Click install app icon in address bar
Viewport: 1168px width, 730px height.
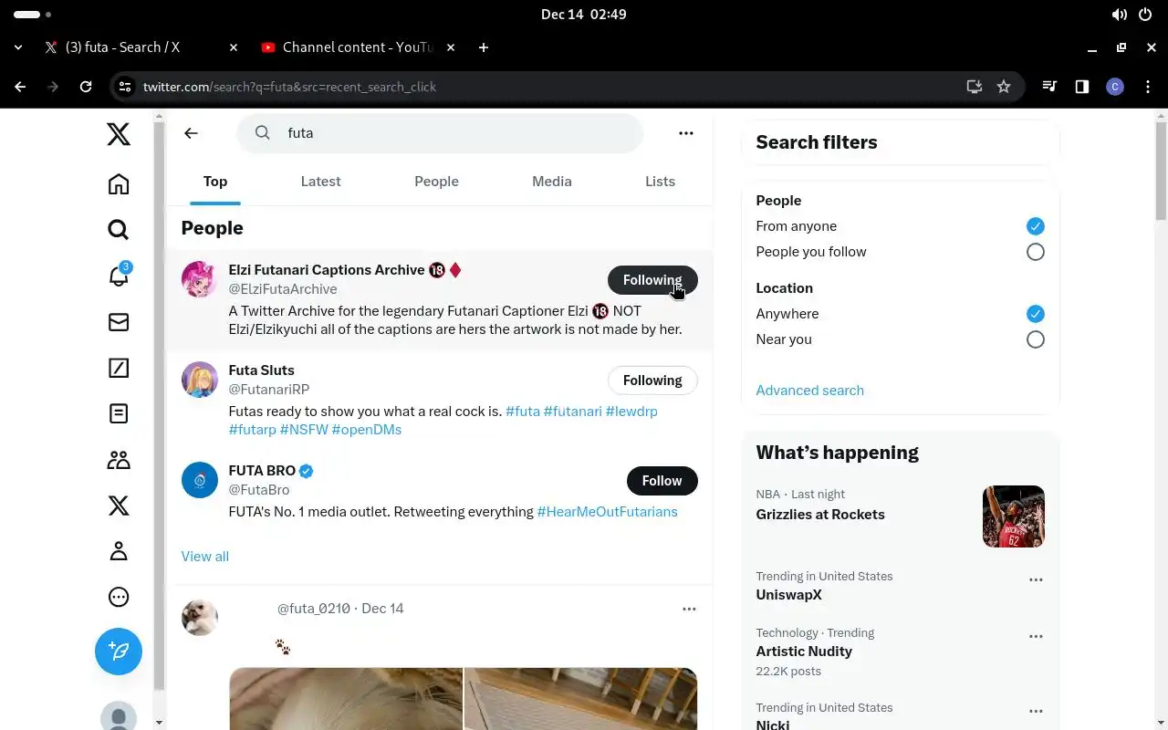(975, 87)
